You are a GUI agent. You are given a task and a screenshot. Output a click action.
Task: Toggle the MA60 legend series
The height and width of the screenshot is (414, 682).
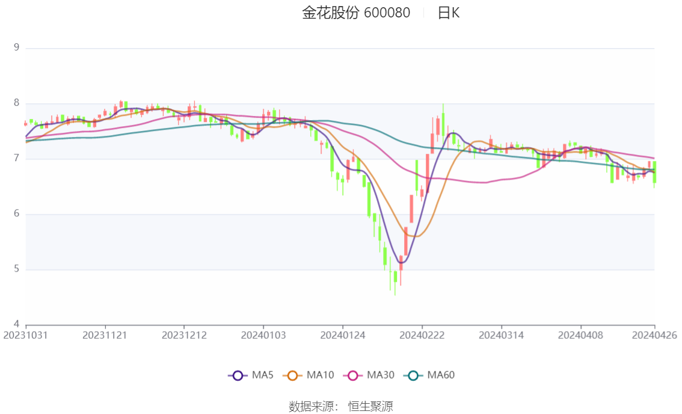(429, 376)
